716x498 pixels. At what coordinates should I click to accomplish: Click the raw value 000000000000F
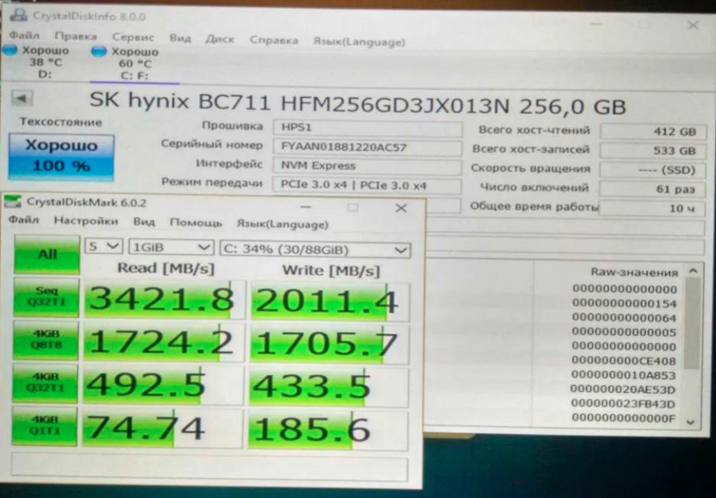(x=624, y=418)
